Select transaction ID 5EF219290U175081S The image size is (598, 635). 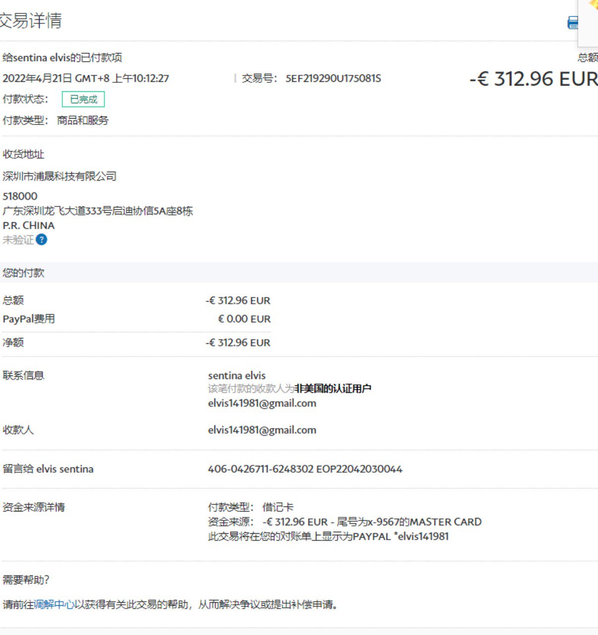pos(333,78)
